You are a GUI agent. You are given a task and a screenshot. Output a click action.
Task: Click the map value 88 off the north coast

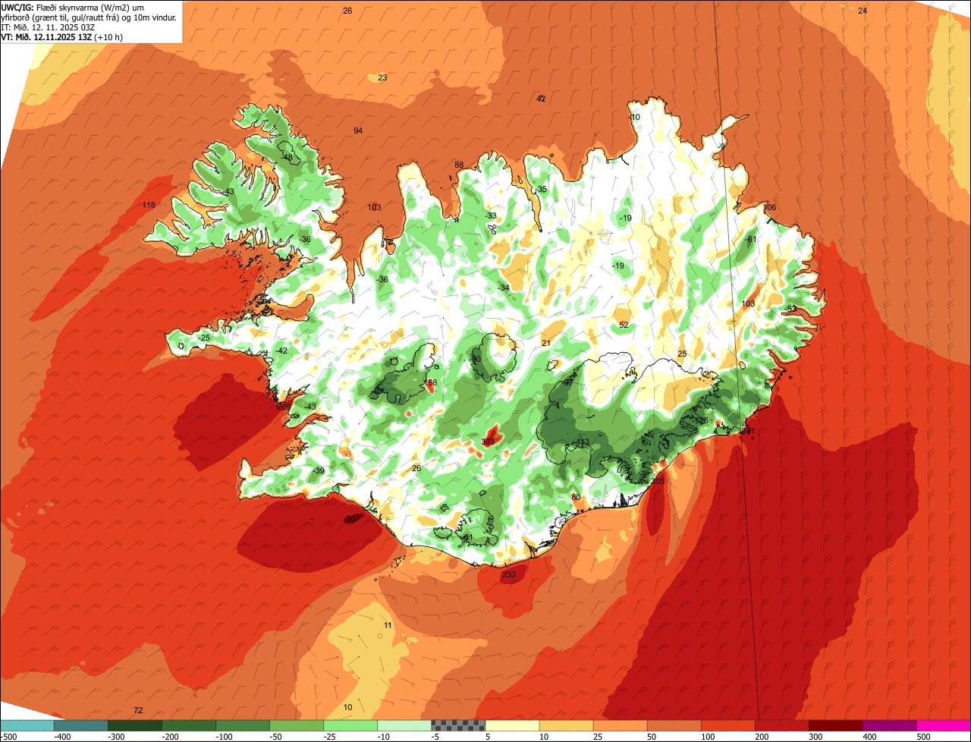point(459,165)
